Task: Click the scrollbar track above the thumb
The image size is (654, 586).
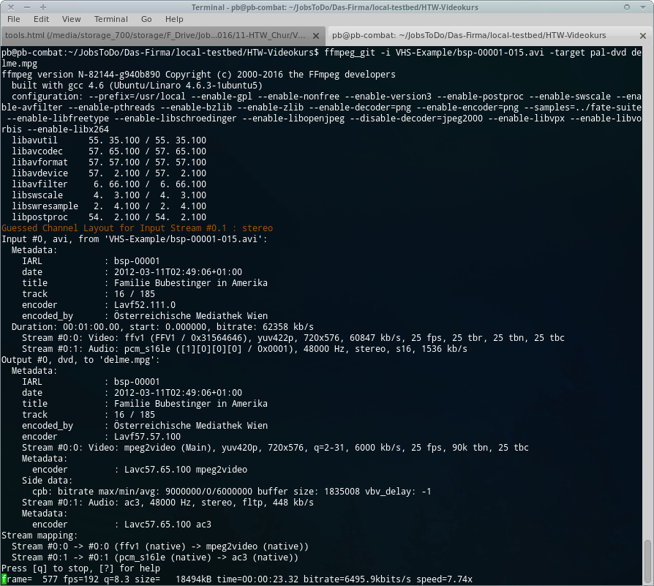Action: click(x=647, y=293)
